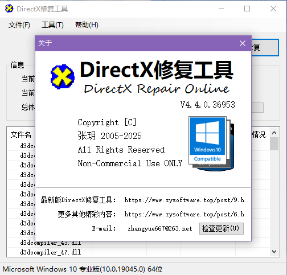Open the 帮助(H) menu
The image size is (287, 275).
pos(87,25)
